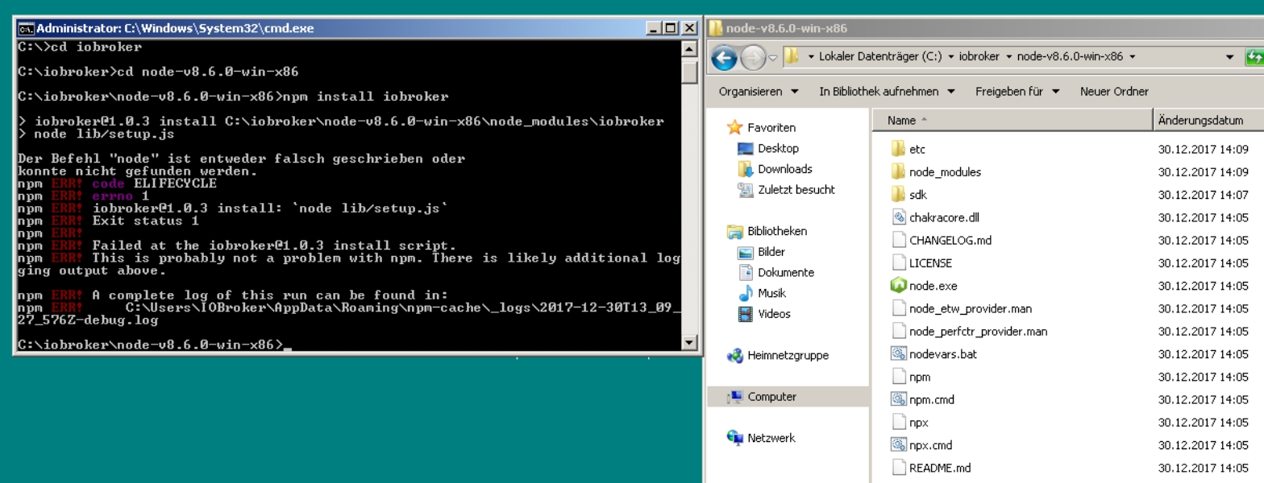Click the Zuletzt besucht icon
This screenshot has width=1264, height=483.
[x=746, y=190]
